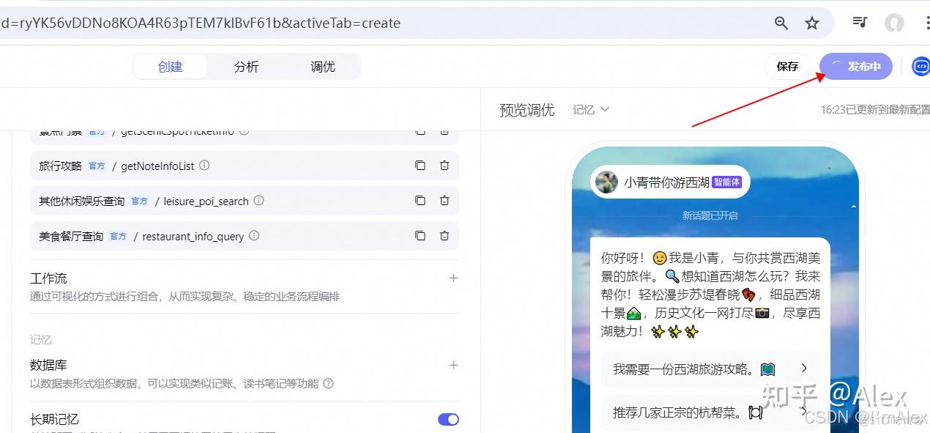Image resolution: width=930 pixels, height=433 pixels.
Task: Copy the leisure_poi_search plugin entry
Action: 420,201
